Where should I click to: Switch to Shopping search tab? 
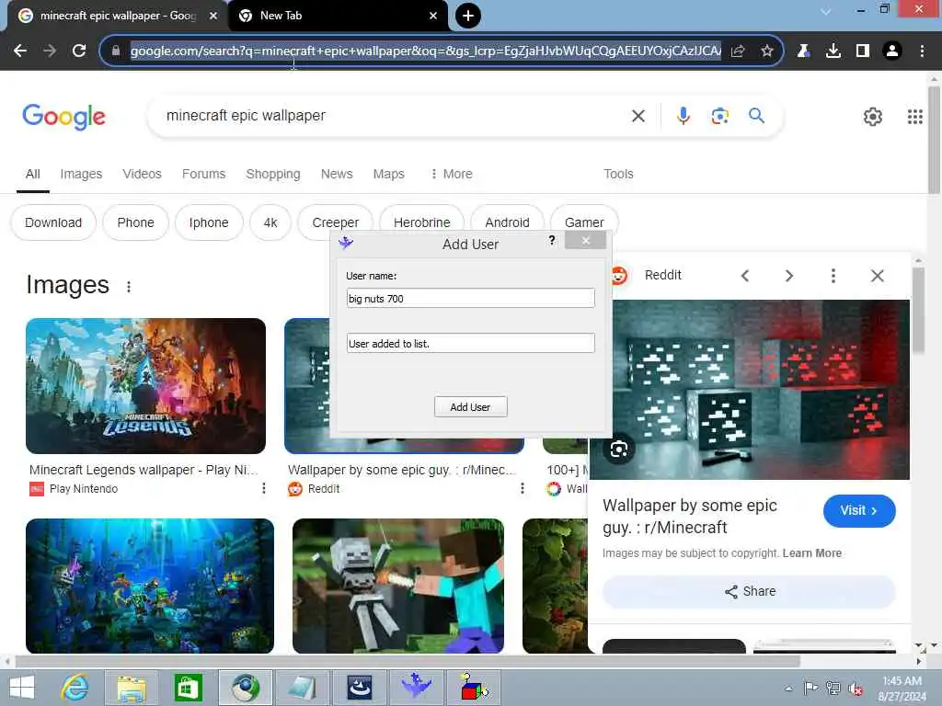click(272, 174)
